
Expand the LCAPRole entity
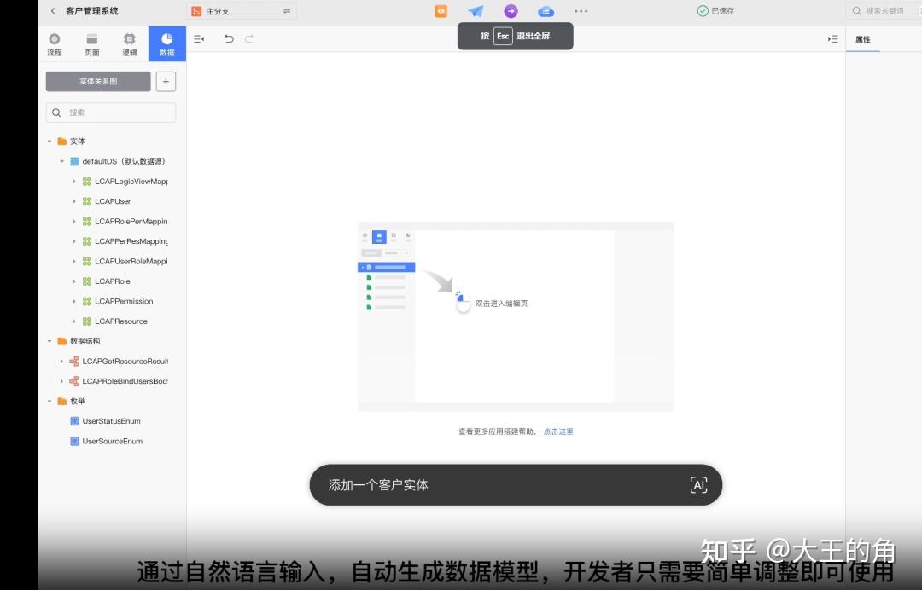[74, 281]
